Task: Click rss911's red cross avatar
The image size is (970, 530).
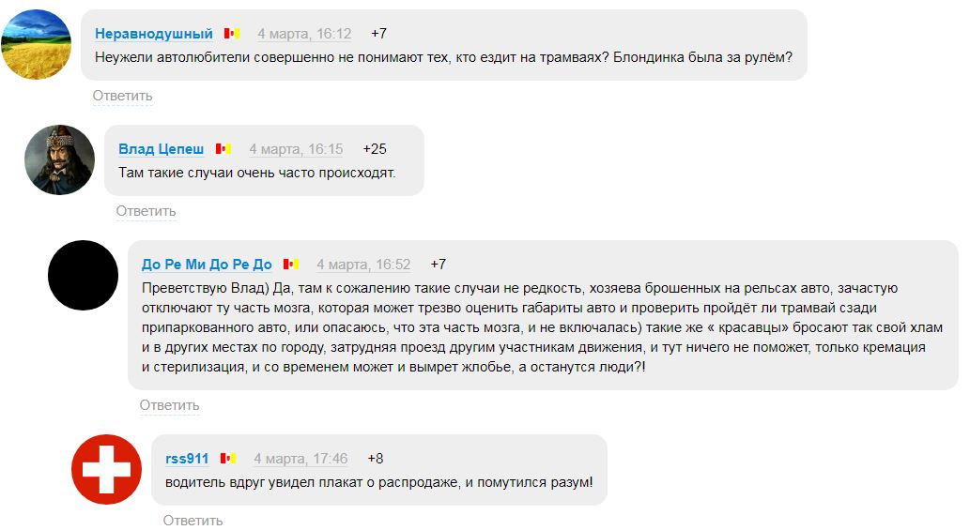Action: (x=106, y=469)
